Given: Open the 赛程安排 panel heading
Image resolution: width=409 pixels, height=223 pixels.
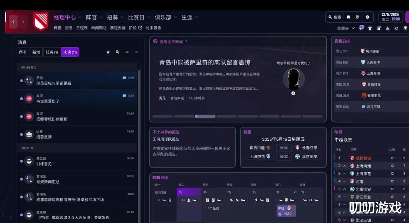Looking at the screenshot, I should coord(342,41).
